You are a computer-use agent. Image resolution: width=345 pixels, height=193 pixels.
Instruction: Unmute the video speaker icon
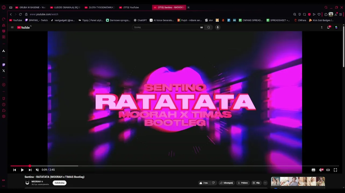click(37, 170)
